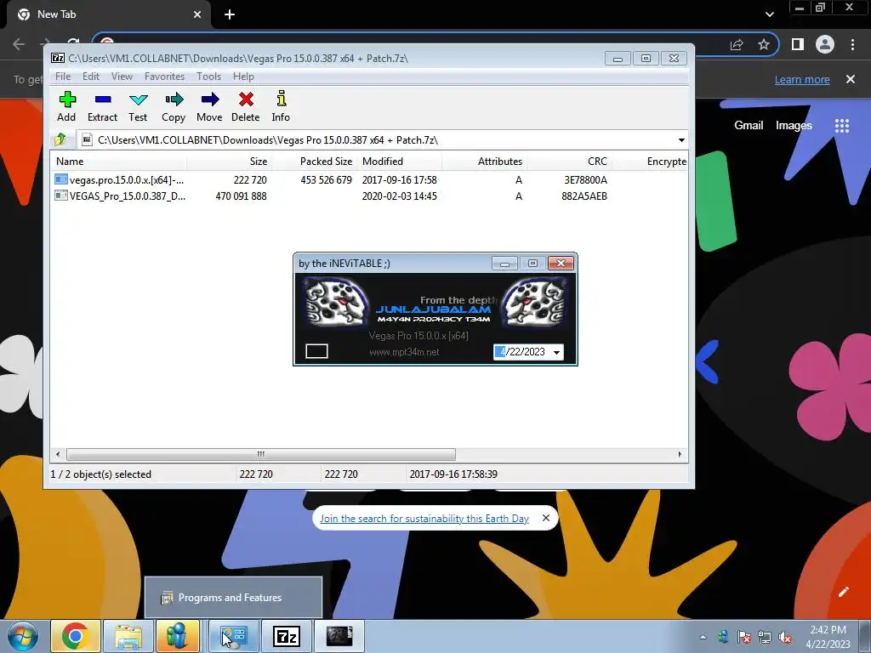
Task: Open the Gmail link
Action: point(749,126)
